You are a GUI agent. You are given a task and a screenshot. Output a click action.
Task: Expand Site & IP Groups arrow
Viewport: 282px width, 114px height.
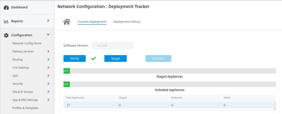click(48, 92)
